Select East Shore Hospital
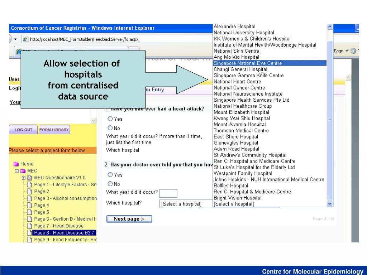367x275 pixels. (236, 136)
